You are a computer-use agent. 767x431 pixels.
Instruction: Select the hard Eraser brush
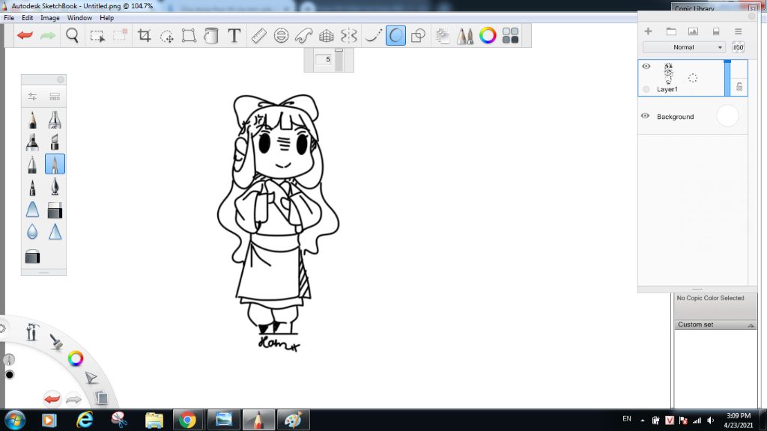click(x=55, y=210)
